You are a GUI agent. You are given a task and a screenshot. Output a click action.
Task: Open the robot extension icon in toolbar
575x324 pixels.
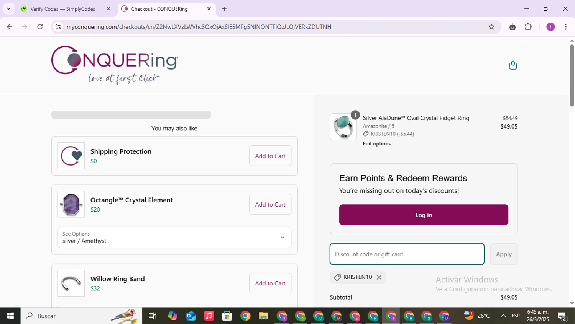(513, 27)
